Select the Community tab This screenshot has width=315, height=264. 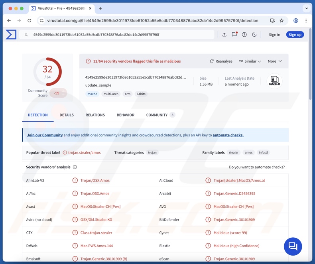[157, 115]
